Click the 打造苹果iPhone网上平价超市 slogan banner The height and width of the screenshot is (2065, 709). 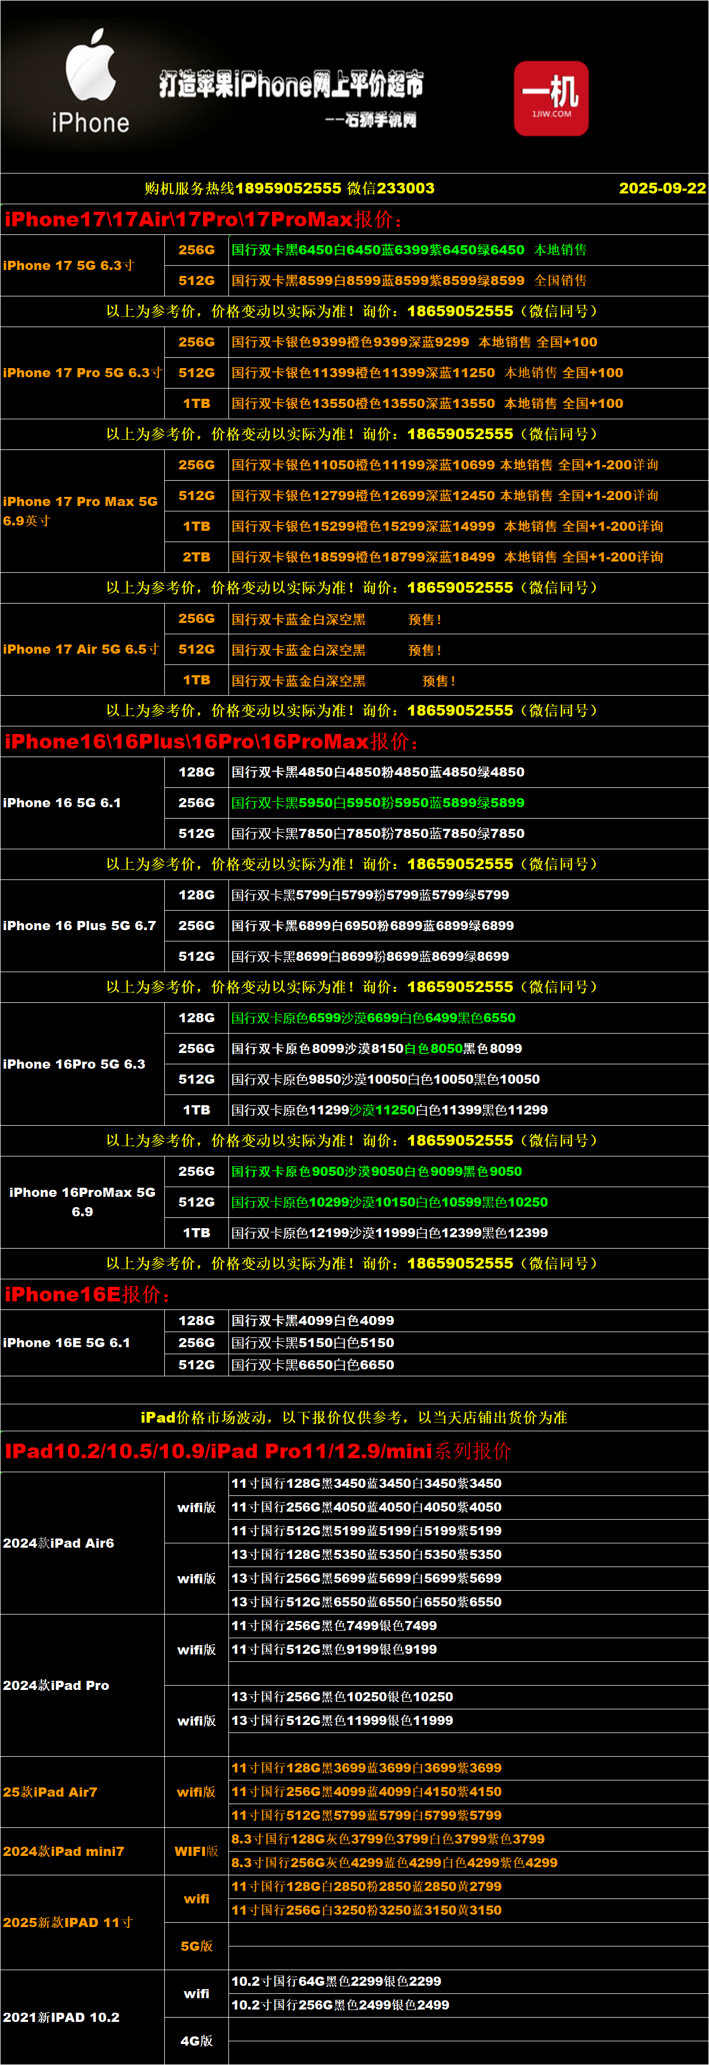[291, 84]
